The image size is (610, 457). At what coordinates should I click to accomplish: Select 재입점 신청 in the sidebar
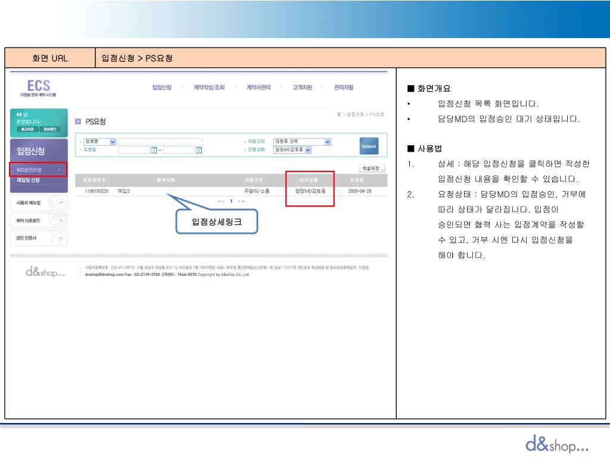pos(28,180)
